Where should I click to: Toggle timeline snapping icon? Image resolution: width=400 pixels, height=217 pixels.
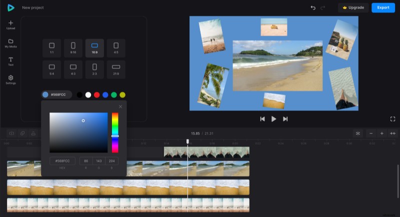point(358,133)
